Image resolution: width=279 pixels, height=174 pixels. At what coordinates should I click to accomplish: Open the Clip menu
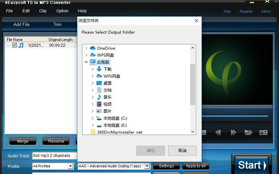point(43,11)
